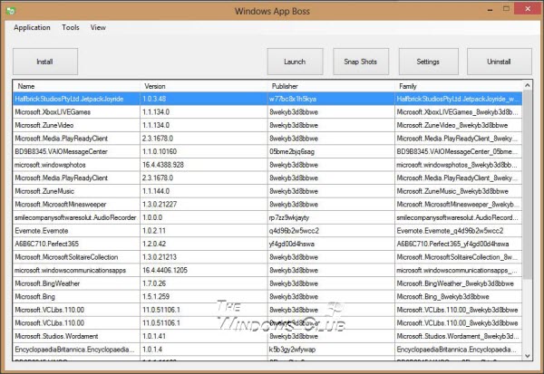
Task: Click version 1.0.2.11 cell
Action: pos(204,231)
